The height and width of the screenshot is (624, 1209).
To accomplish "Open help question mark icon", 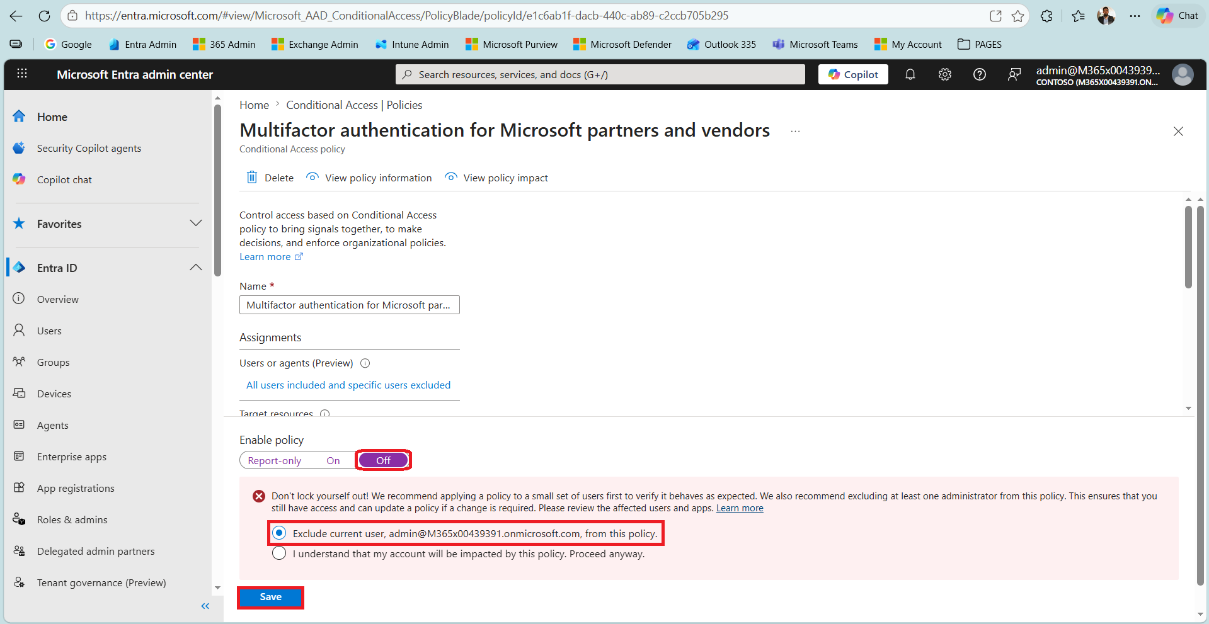I will tap(980, 74).
